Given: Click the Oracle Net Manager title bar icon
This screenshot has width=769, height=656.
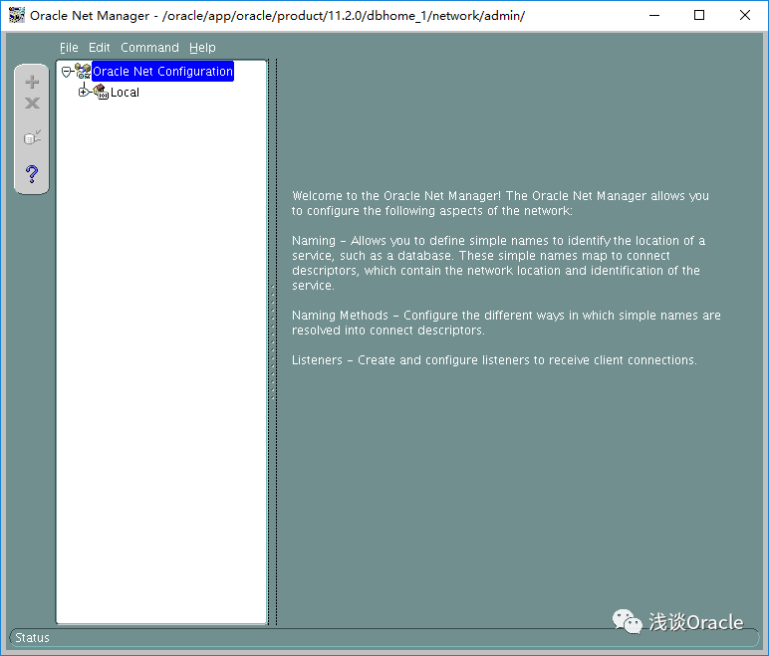Looking at the screenshot, I should point(16,15).
